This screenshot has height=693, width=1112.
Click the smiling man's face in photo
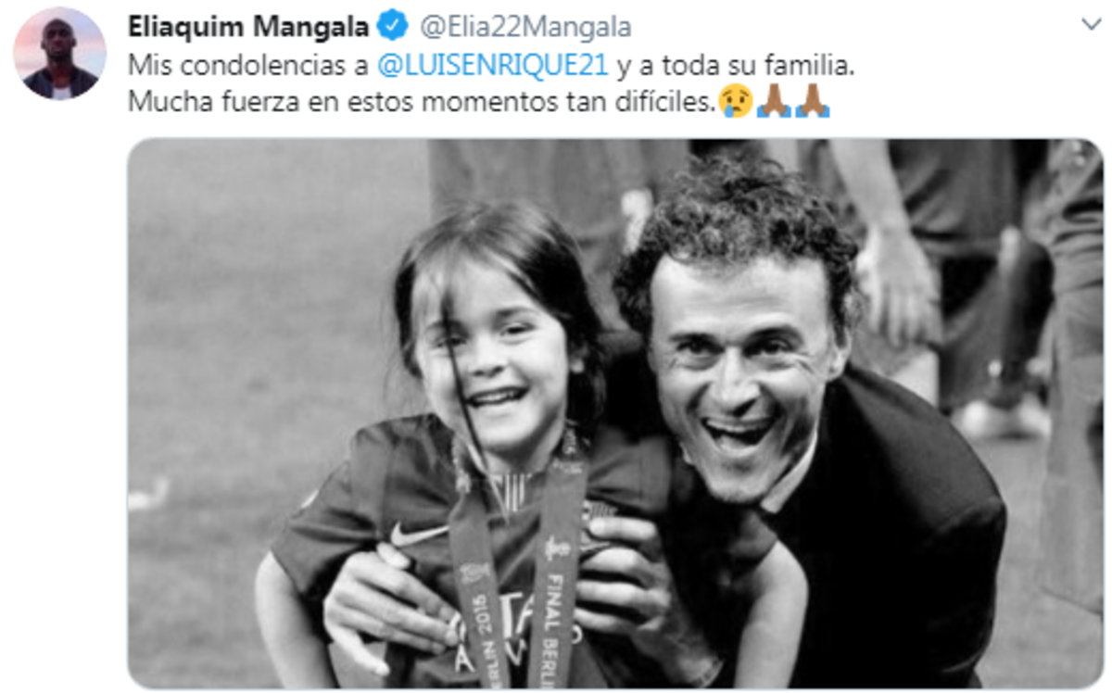739,367
